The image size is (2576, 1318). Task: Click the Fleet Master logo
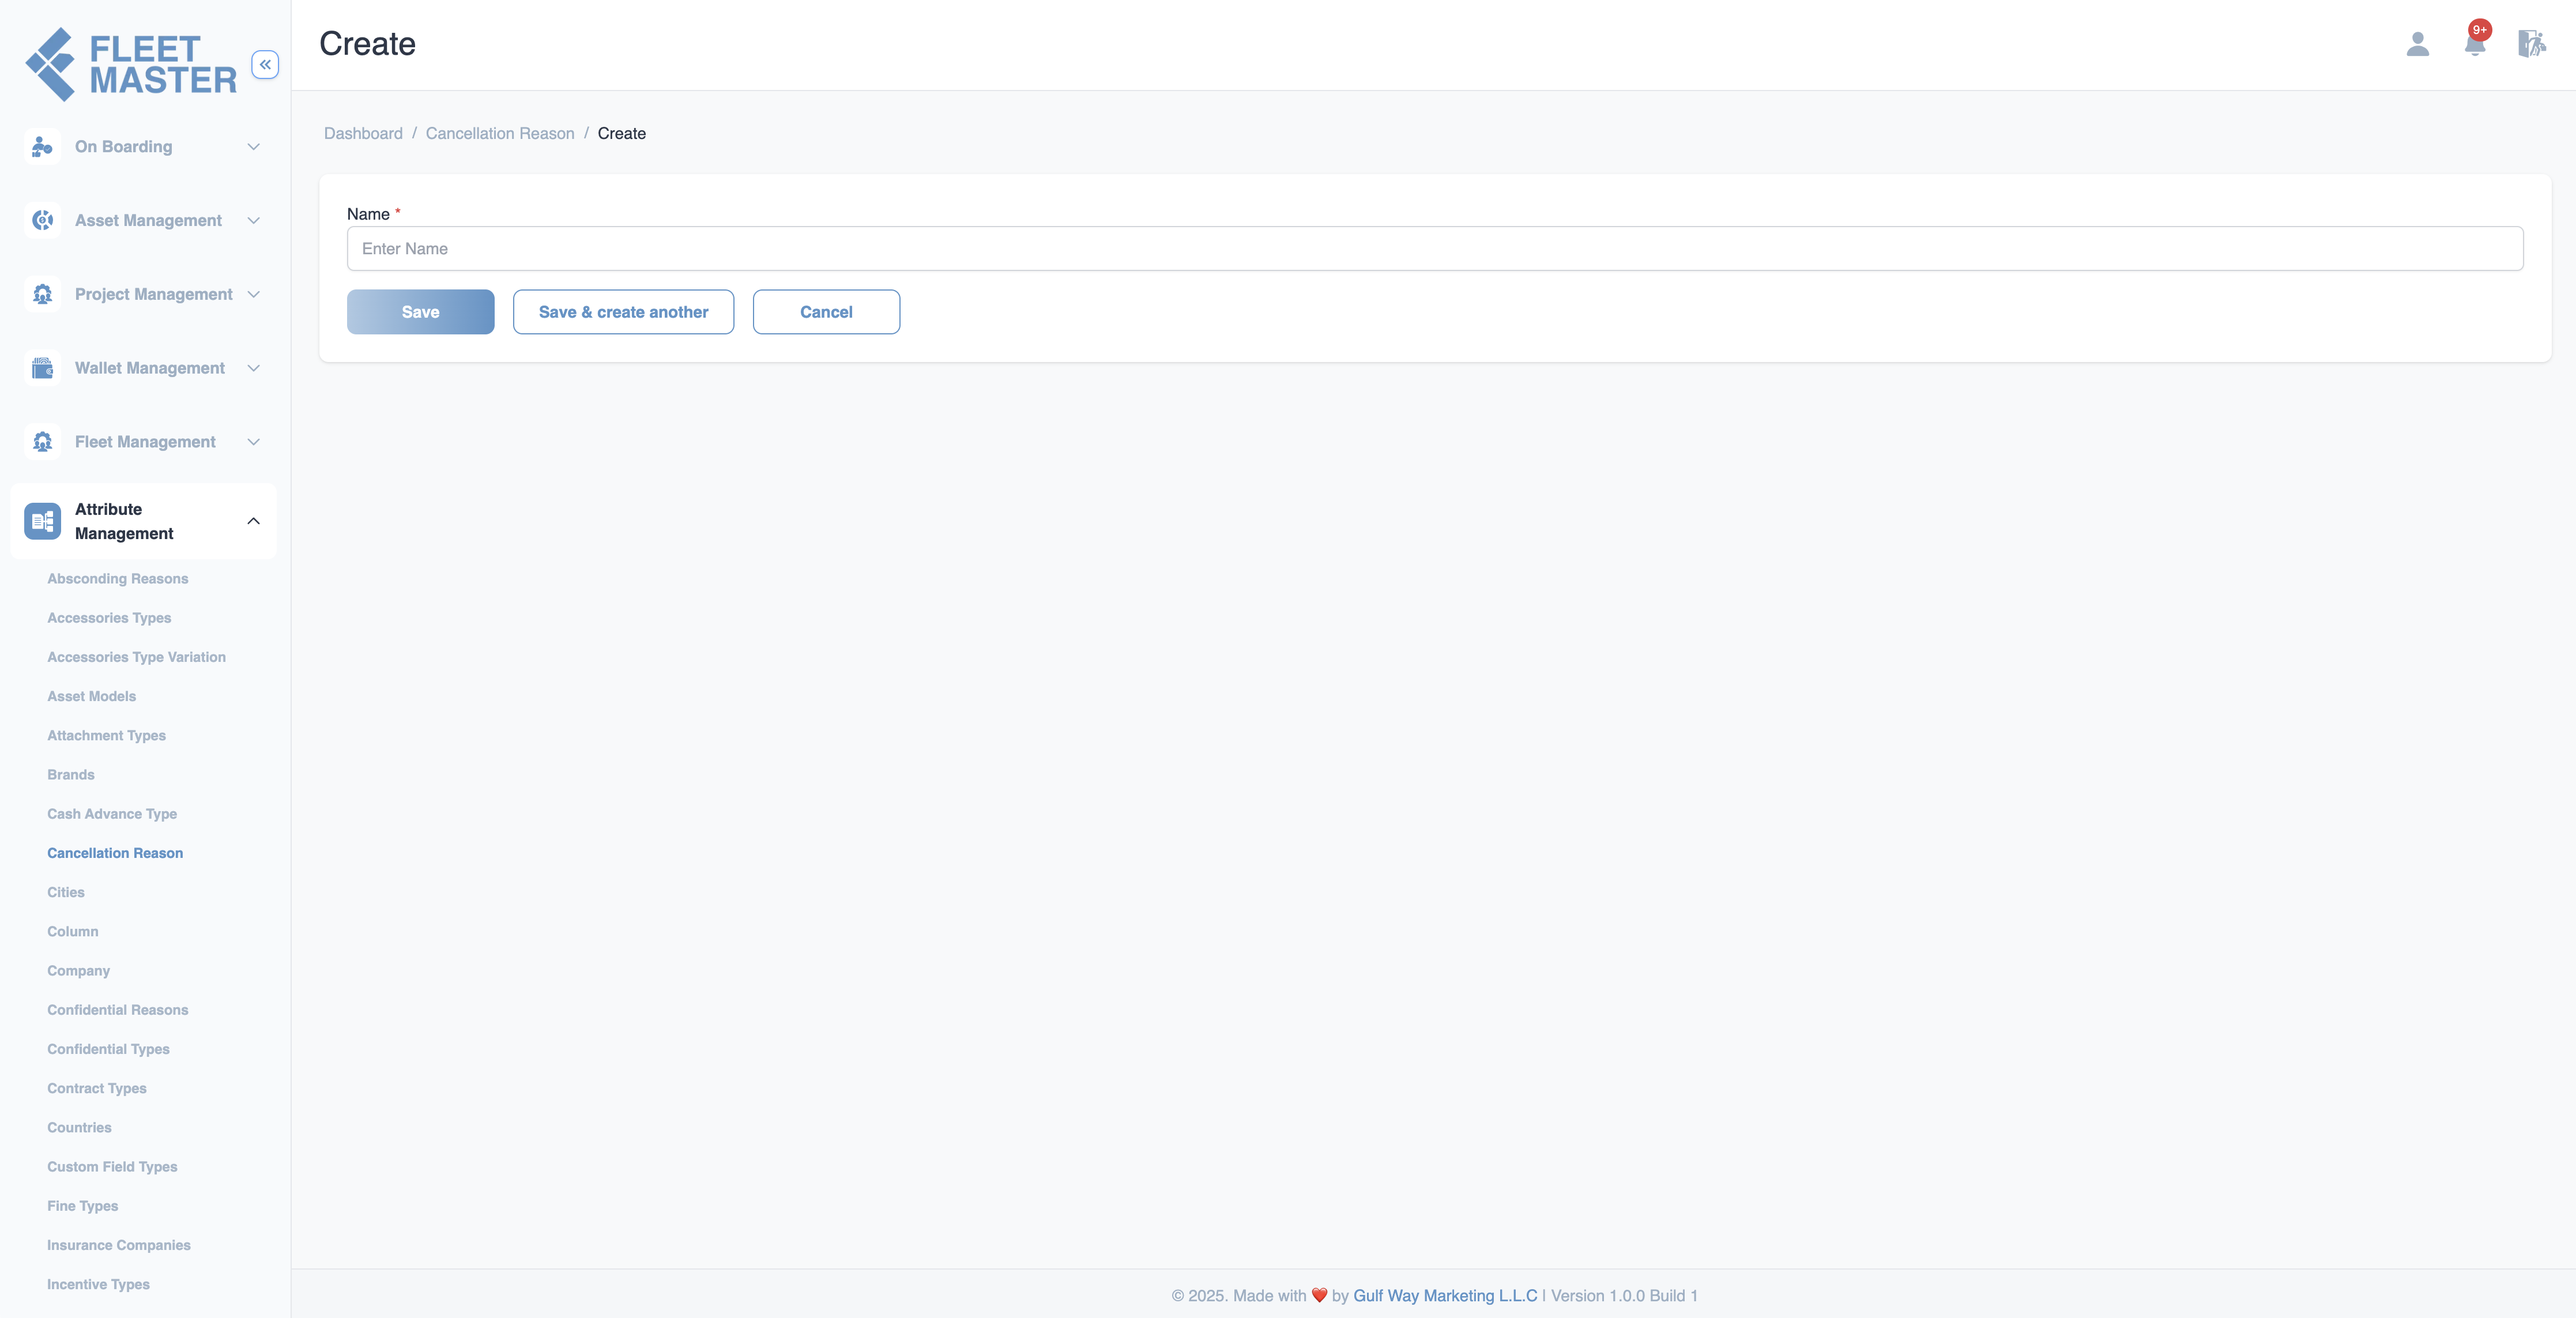click(131, 65)
